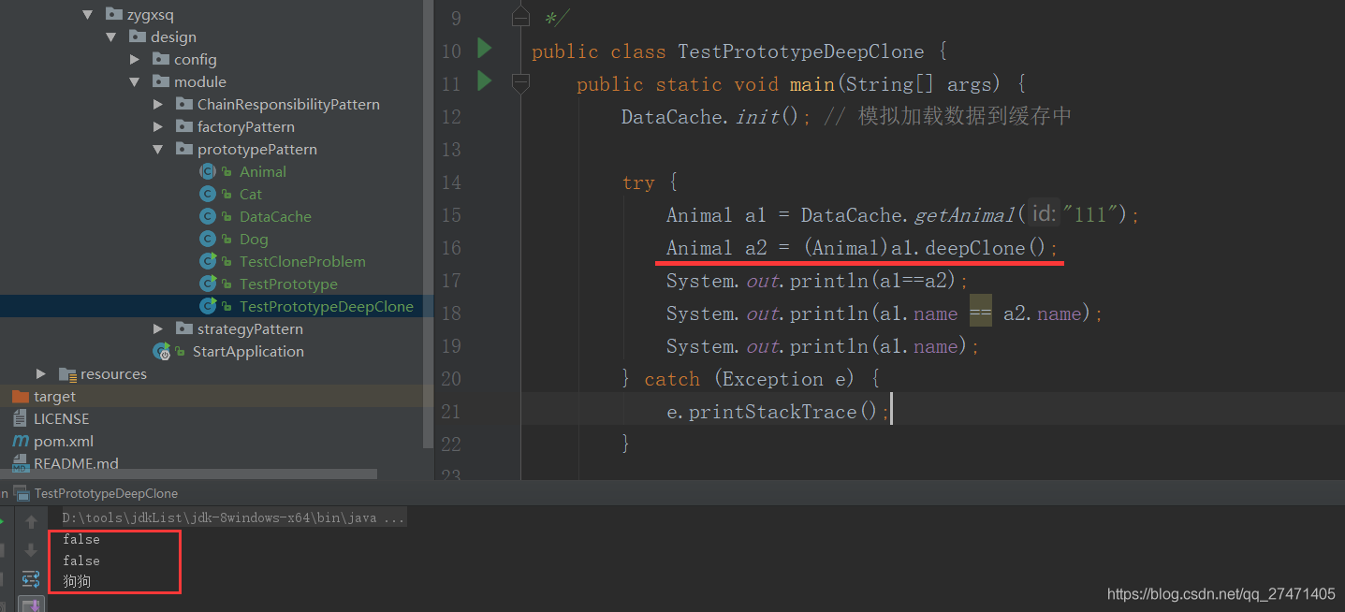Click the console scroll up arrow icon
Screen dimensions: 1345x612
click(x=31, y=522)
